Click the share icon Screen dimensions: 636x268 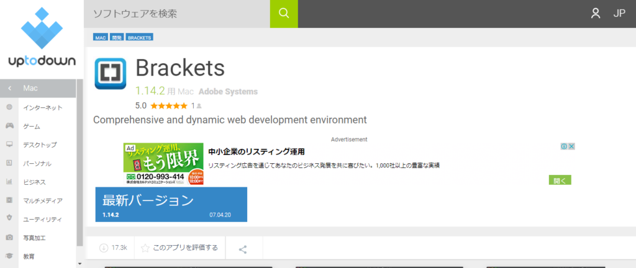click(243, 249)
